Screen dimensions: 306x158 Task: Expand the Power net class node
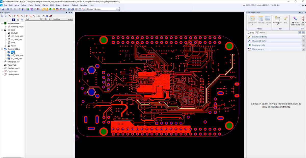coord(5,46)
